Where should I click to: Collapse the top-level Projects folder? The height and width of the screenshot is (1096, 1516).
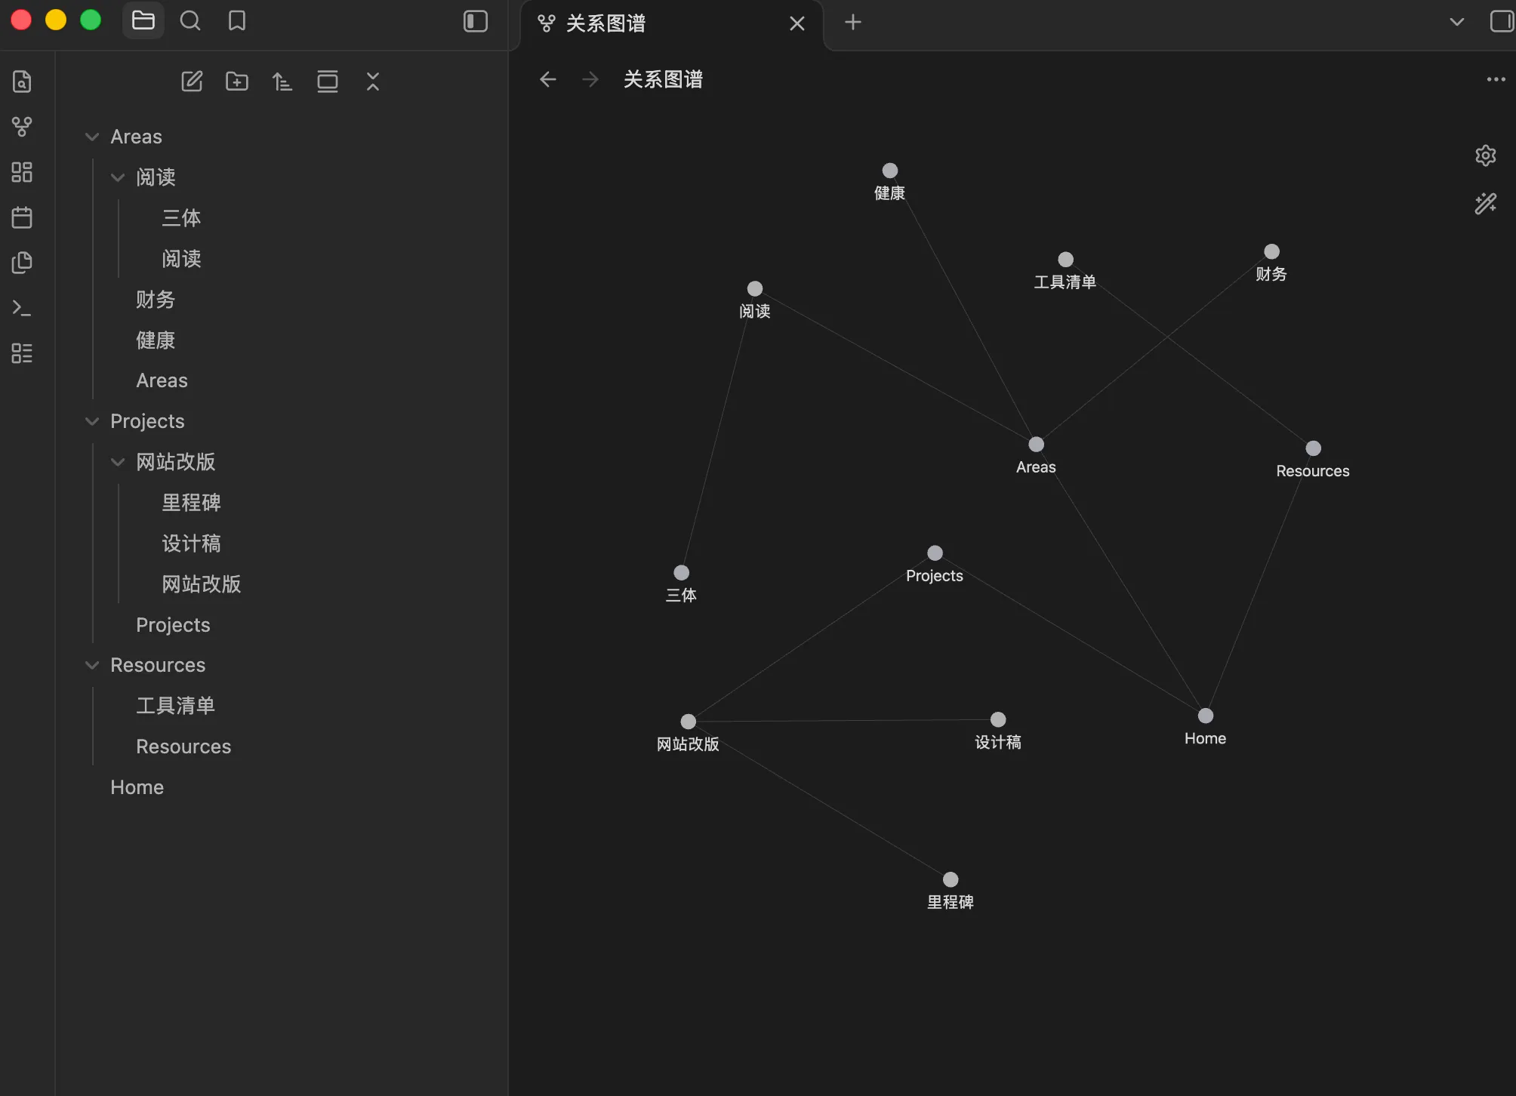point(92,421)
